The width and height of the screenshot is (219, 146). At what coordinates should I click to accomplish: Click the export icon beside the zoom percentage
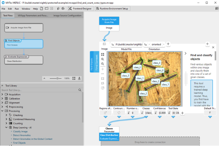pos(79,78)
